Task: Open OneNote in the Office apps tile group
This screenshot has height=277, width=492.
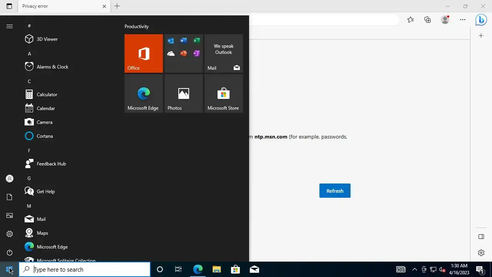Action: click(x=196, y=53)
